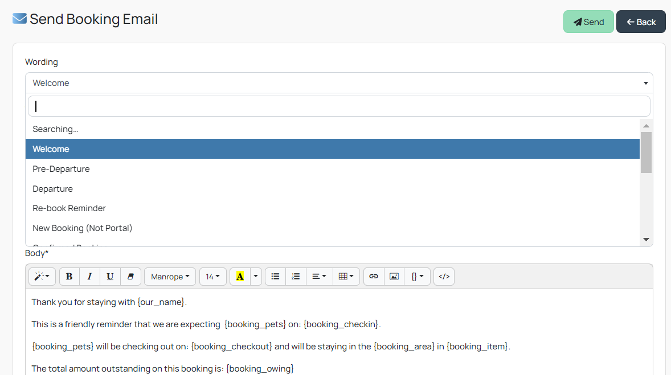Viewport: 671px width, 375px height.
Task: Click the {booking_owing} placeholder text
Action: coord(260,369)
